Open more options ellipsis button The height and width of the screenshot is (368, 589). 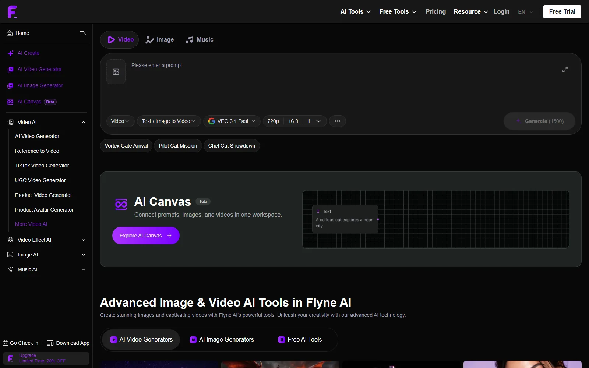[338, 121]
